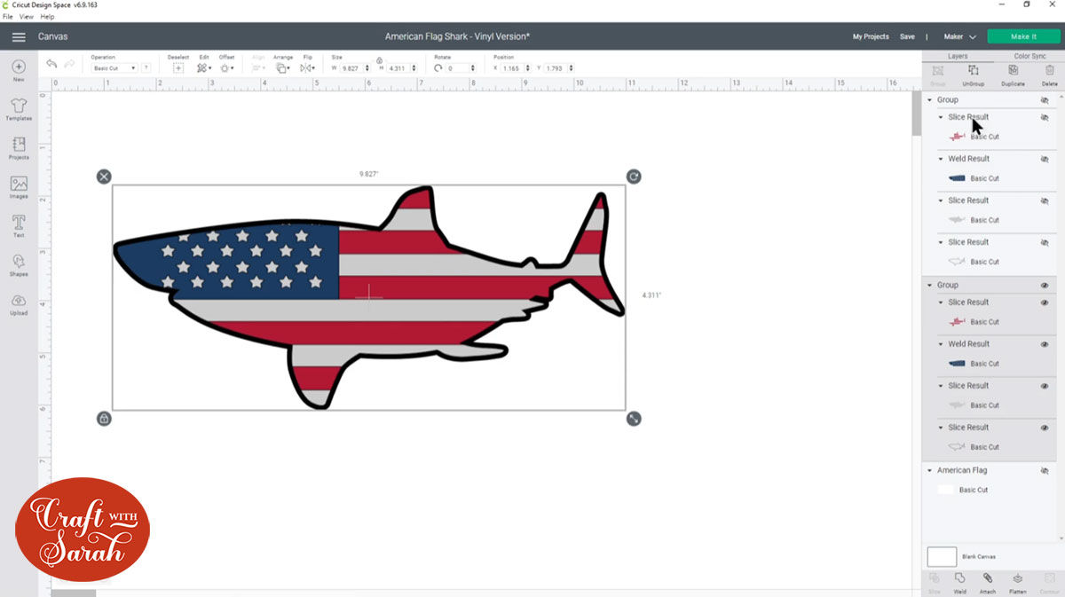Unhide hidden Slice Result with white outline thumbnail

tap(1045, 242)
